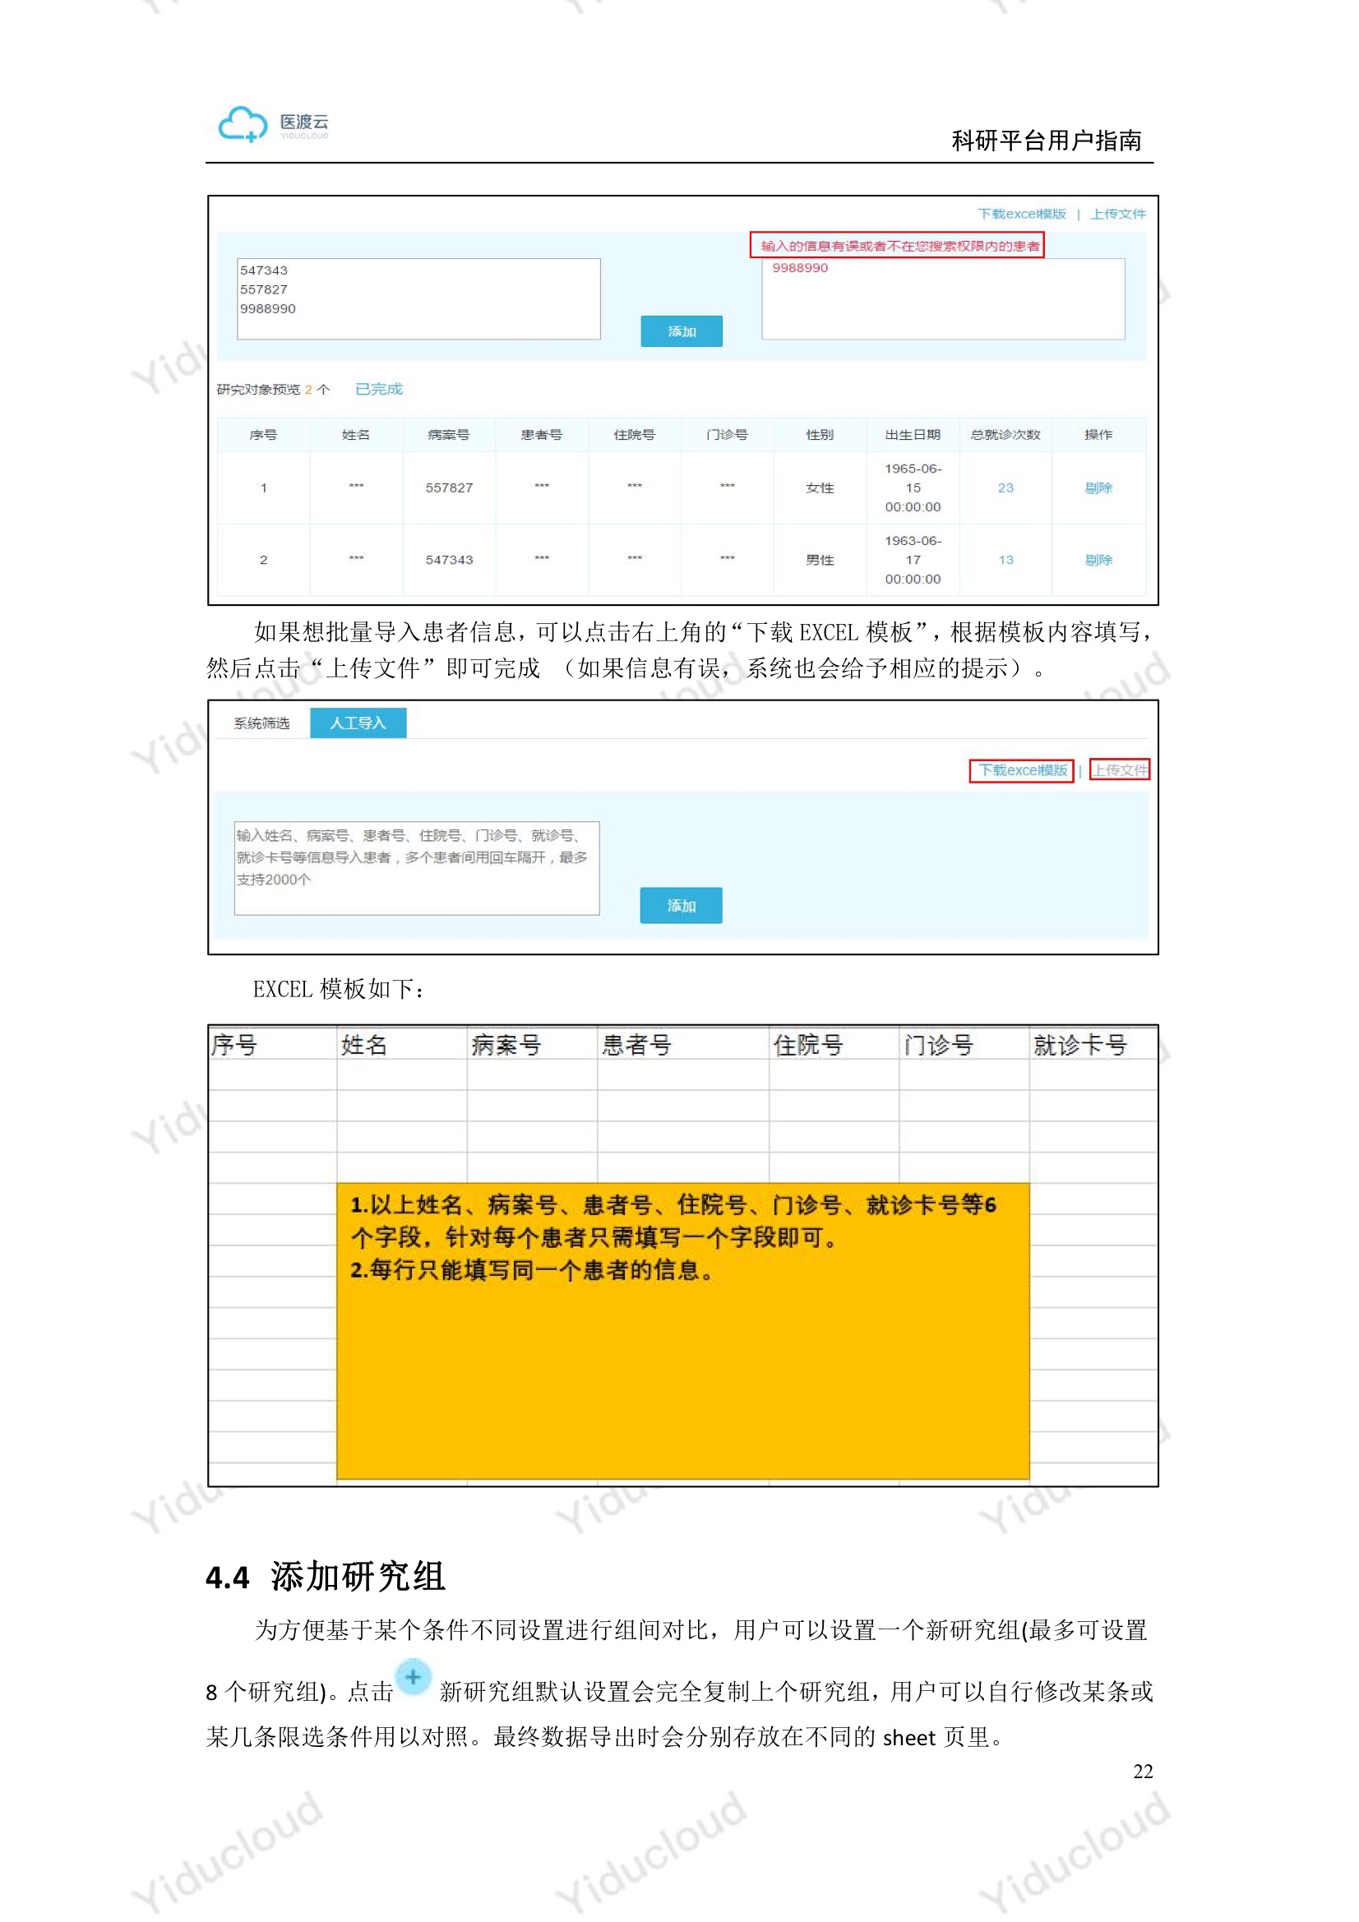Screen dimensions: 1359x1922
Task: Click the empty patient import textarea with placeholder
Action: [x=417, y=868]
